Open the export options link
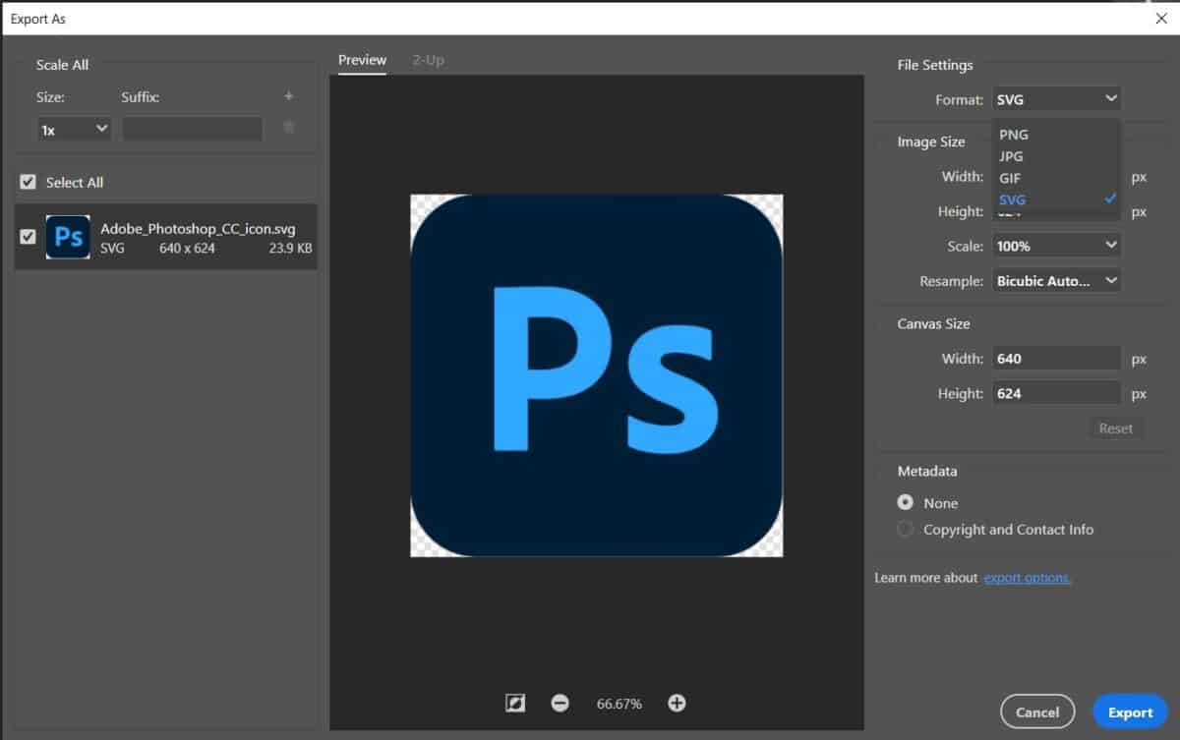 pyautogui.click(x=1028, y=578)
